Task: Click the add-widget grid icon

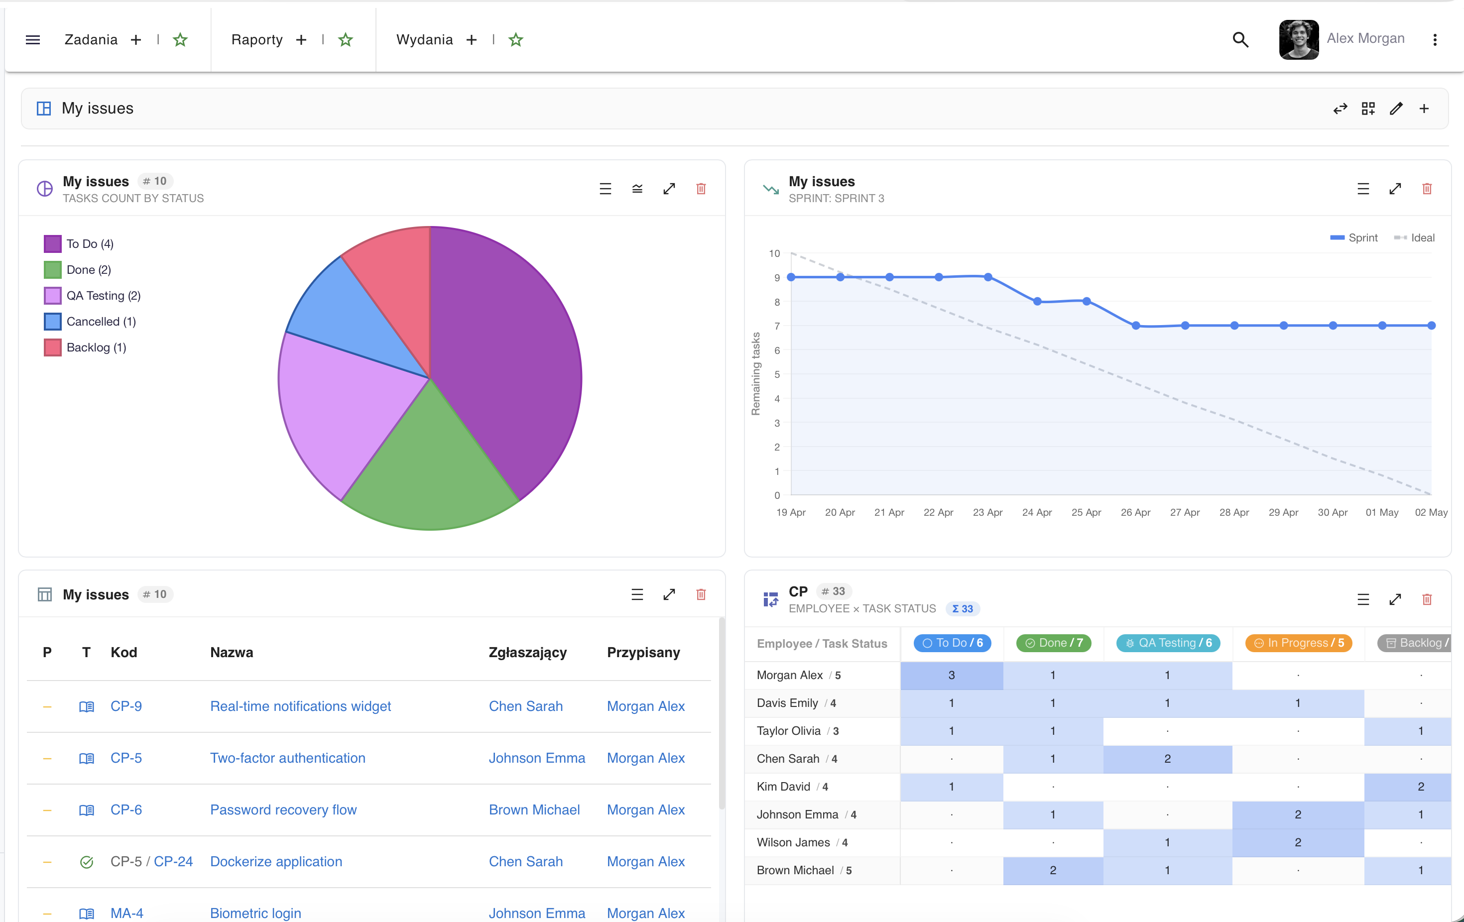Action: pos(1368,109)
